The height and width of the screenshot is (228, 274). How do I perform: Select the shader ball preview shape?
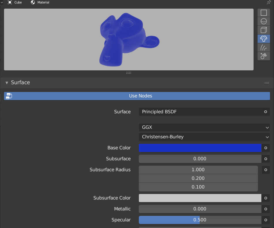coord(264,56)
